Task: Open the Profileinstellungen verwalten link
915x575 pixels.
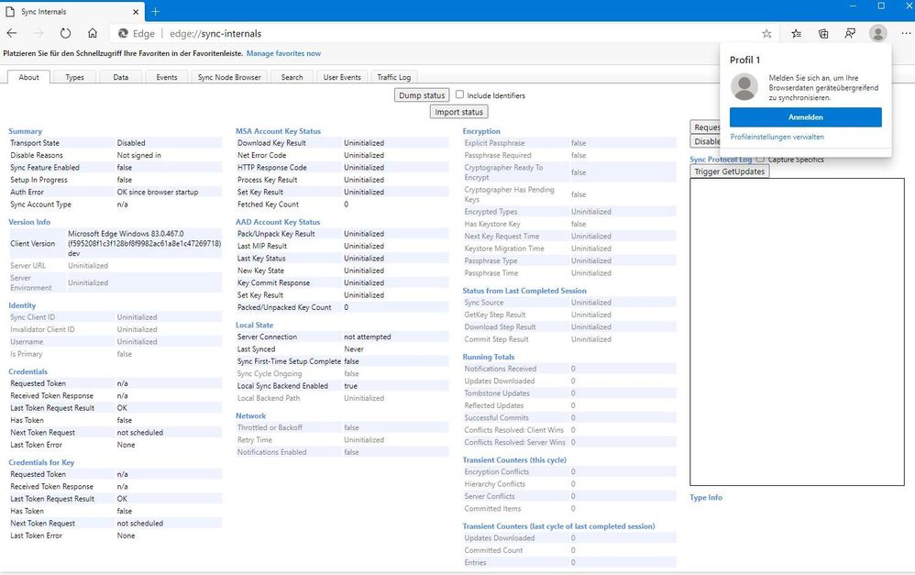Action: [777, 138]
